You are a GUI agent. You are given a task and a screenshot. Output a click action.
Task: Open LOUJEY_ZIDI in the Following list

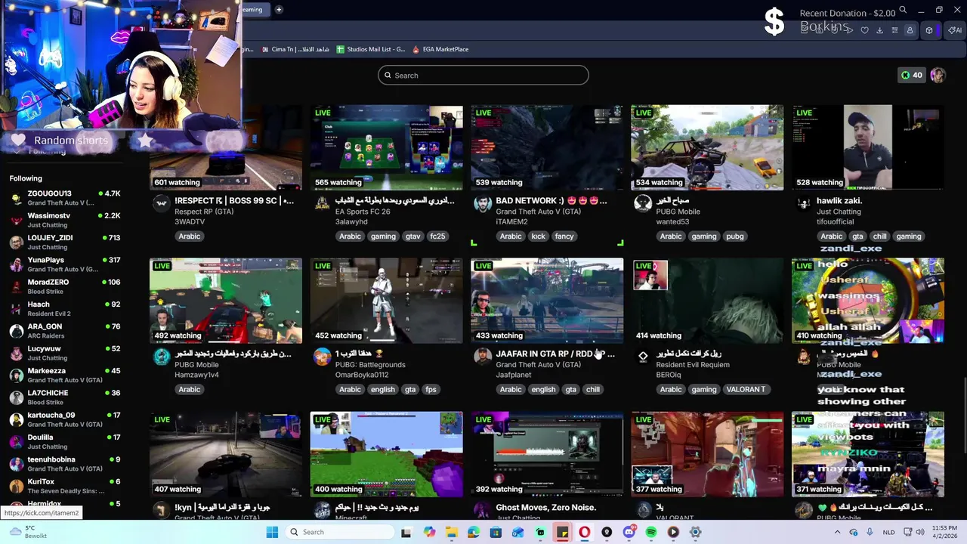pyautogui.click(x=65, y=242)
